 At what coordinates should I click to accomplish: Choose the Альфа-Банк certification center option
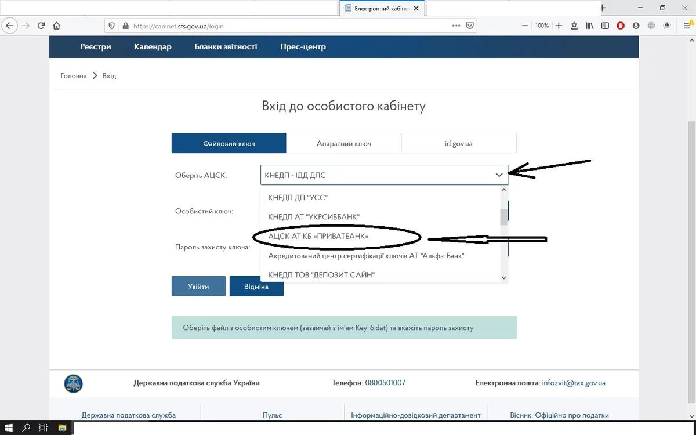tap(380, 256)
